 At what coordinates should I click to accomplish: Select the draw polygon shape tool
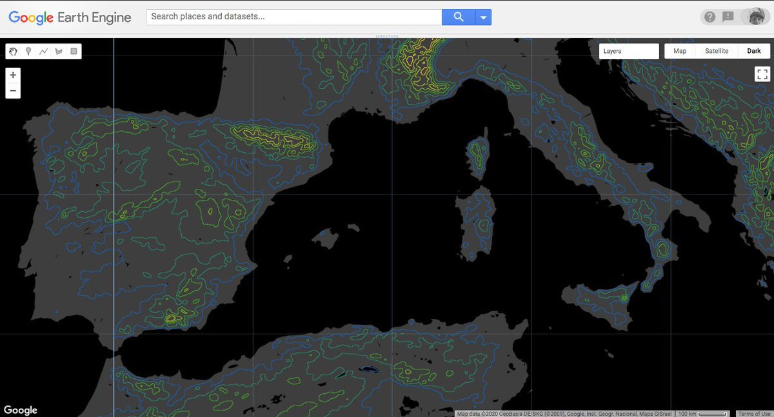tap(59, 52)
